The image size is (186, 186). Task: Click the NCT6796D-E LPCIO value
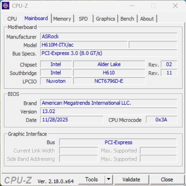pyautogui.click(x=109, y=81)
